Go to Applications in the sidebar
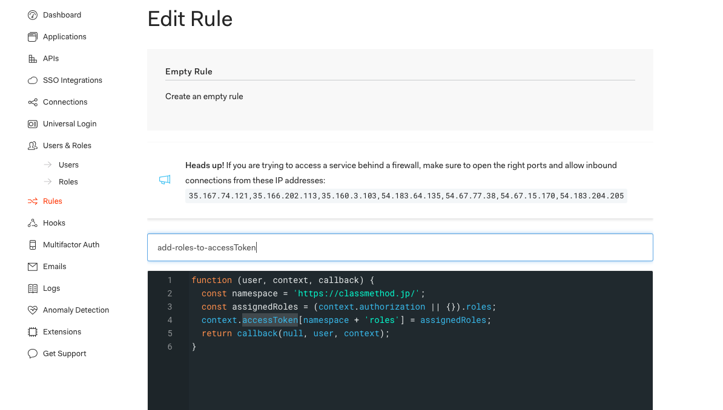 (x=65, y=37)
